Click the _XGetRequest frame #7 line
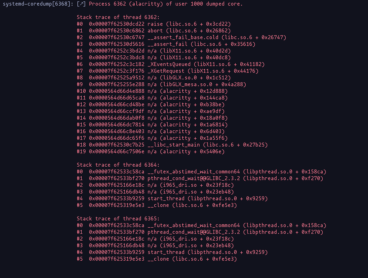Screen dimensions: 368x278 pos(167,71)
